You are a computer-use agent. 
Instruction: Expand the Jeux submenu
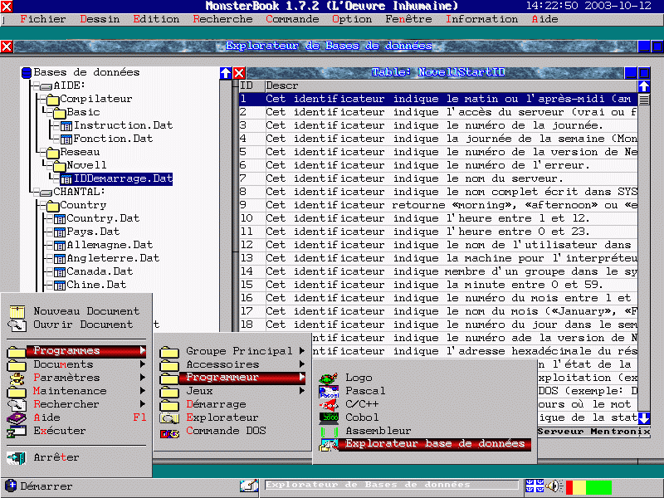pyautogui.click(x=199, y=391)
